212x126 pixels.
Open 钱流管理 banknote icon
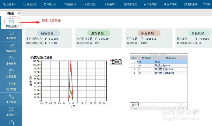[11, 84]
